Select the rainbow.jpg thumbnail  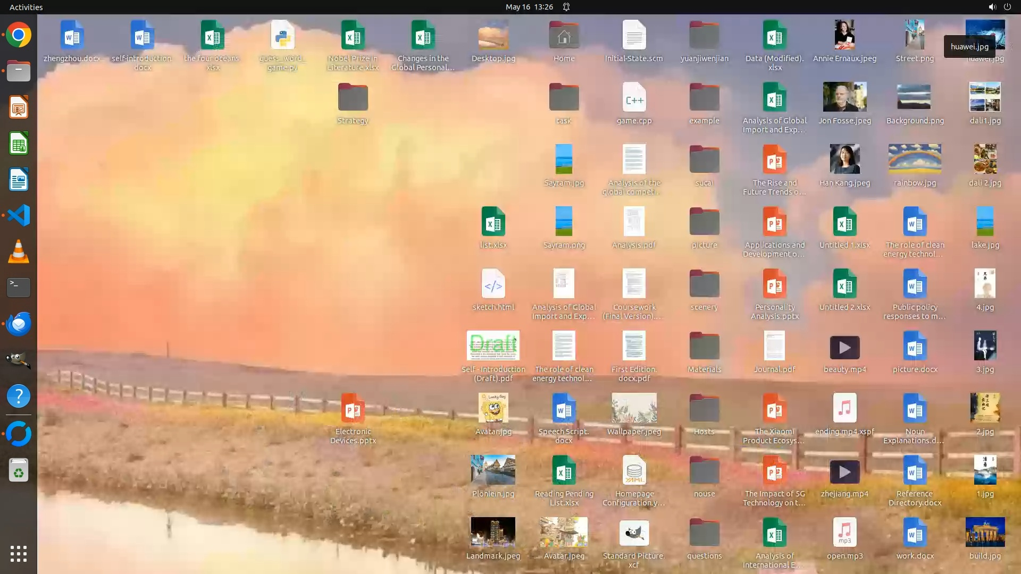point(915,159)
